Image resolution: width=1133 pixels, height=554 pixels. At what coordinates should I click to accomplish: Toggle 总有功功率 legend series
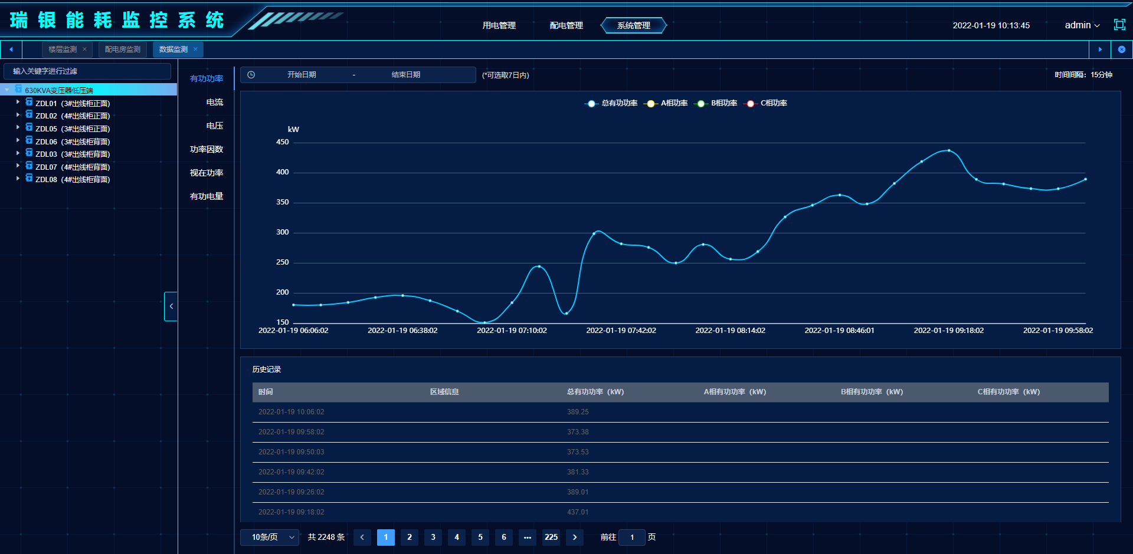coord(611,103)
